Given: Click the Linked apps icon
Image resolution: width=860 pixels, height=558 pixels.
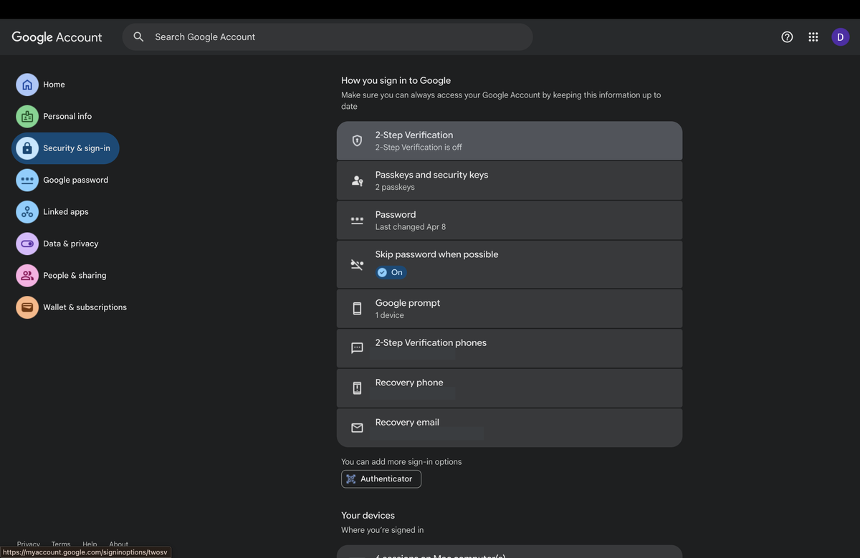Looking at the screenshot, I should [27, 212].
